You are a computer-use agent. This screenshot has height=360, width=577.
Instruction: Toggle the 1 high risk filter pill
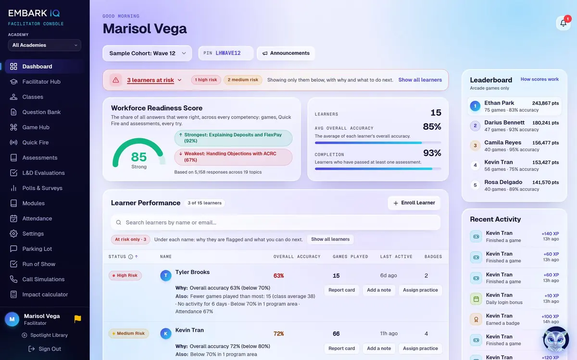tap(206, 80)
